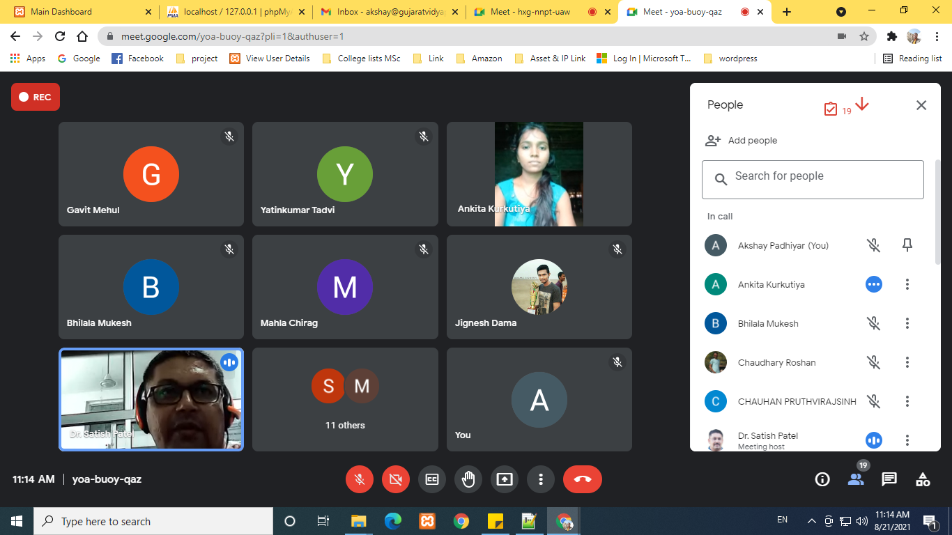This screenshot has height=535, width=952.
Task: Click attendance checkmark icon in People header
Action: [x=830, y=109]
